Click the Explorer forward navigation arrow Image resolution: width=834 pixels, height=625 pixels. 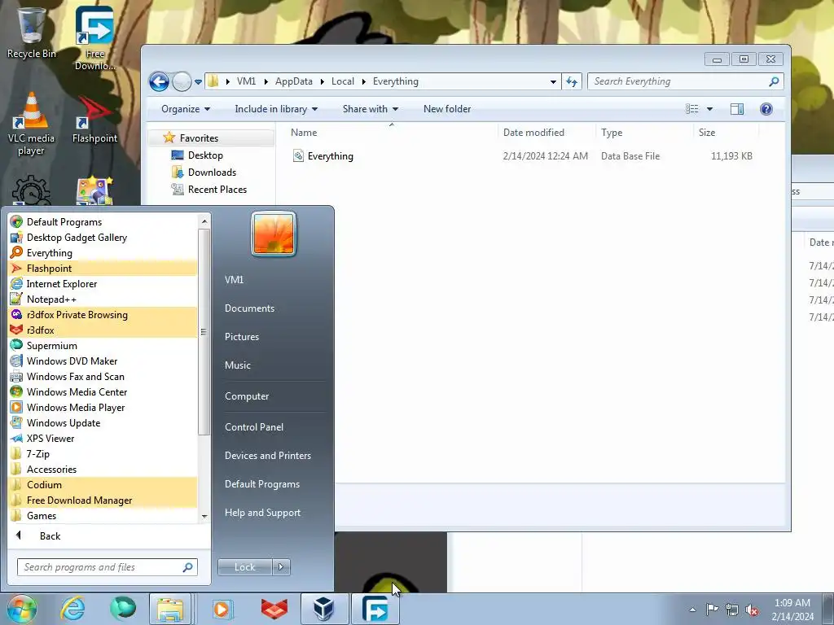pos(182,82)
